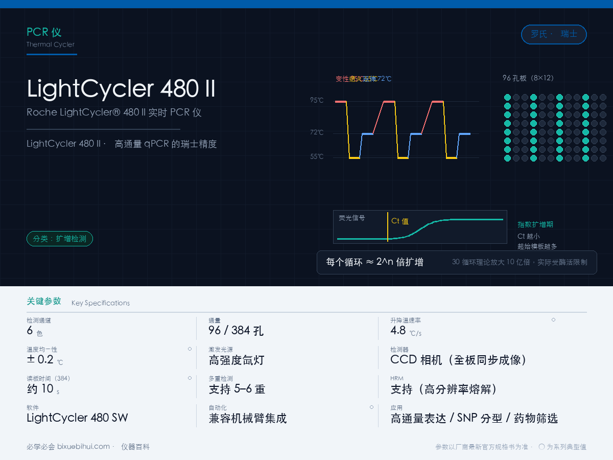Select the bottom-right dark well of plate
Screen dimensions: 613x460
603,158
